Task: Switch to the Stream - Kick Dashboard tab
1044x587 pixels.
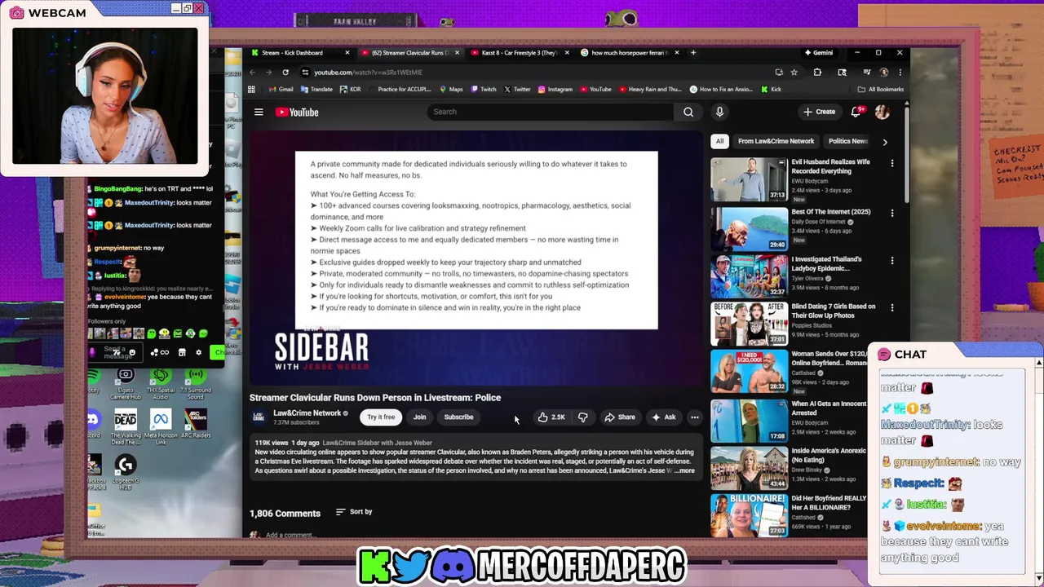Action: point(298,53)
